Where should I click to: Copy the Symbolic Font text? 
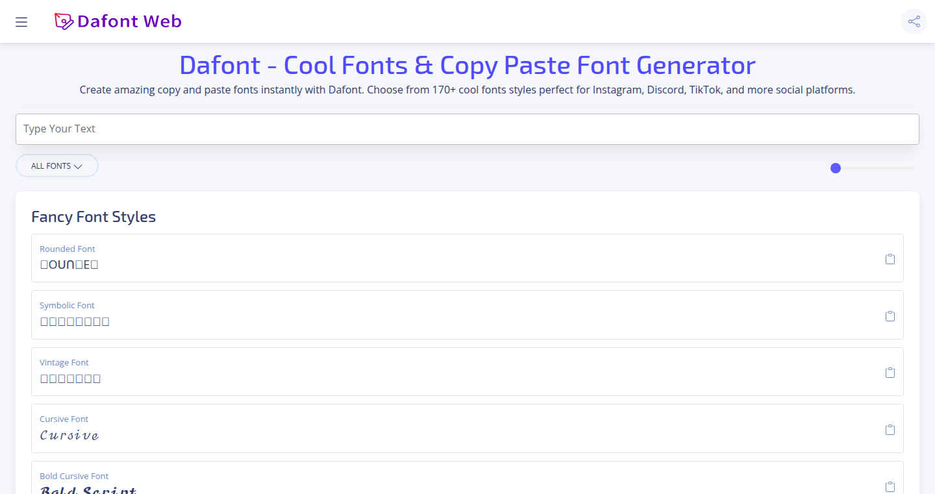pos(890,316)
